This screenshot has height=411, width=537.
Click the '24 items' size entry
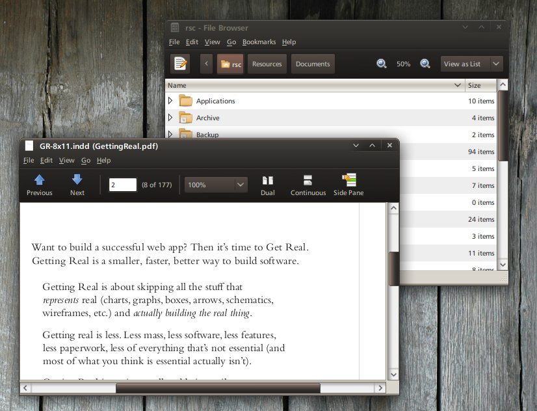[x=481, y=219]
